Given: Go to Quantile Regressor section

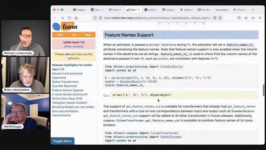Looking at the screenshot, I should [64, 86].
